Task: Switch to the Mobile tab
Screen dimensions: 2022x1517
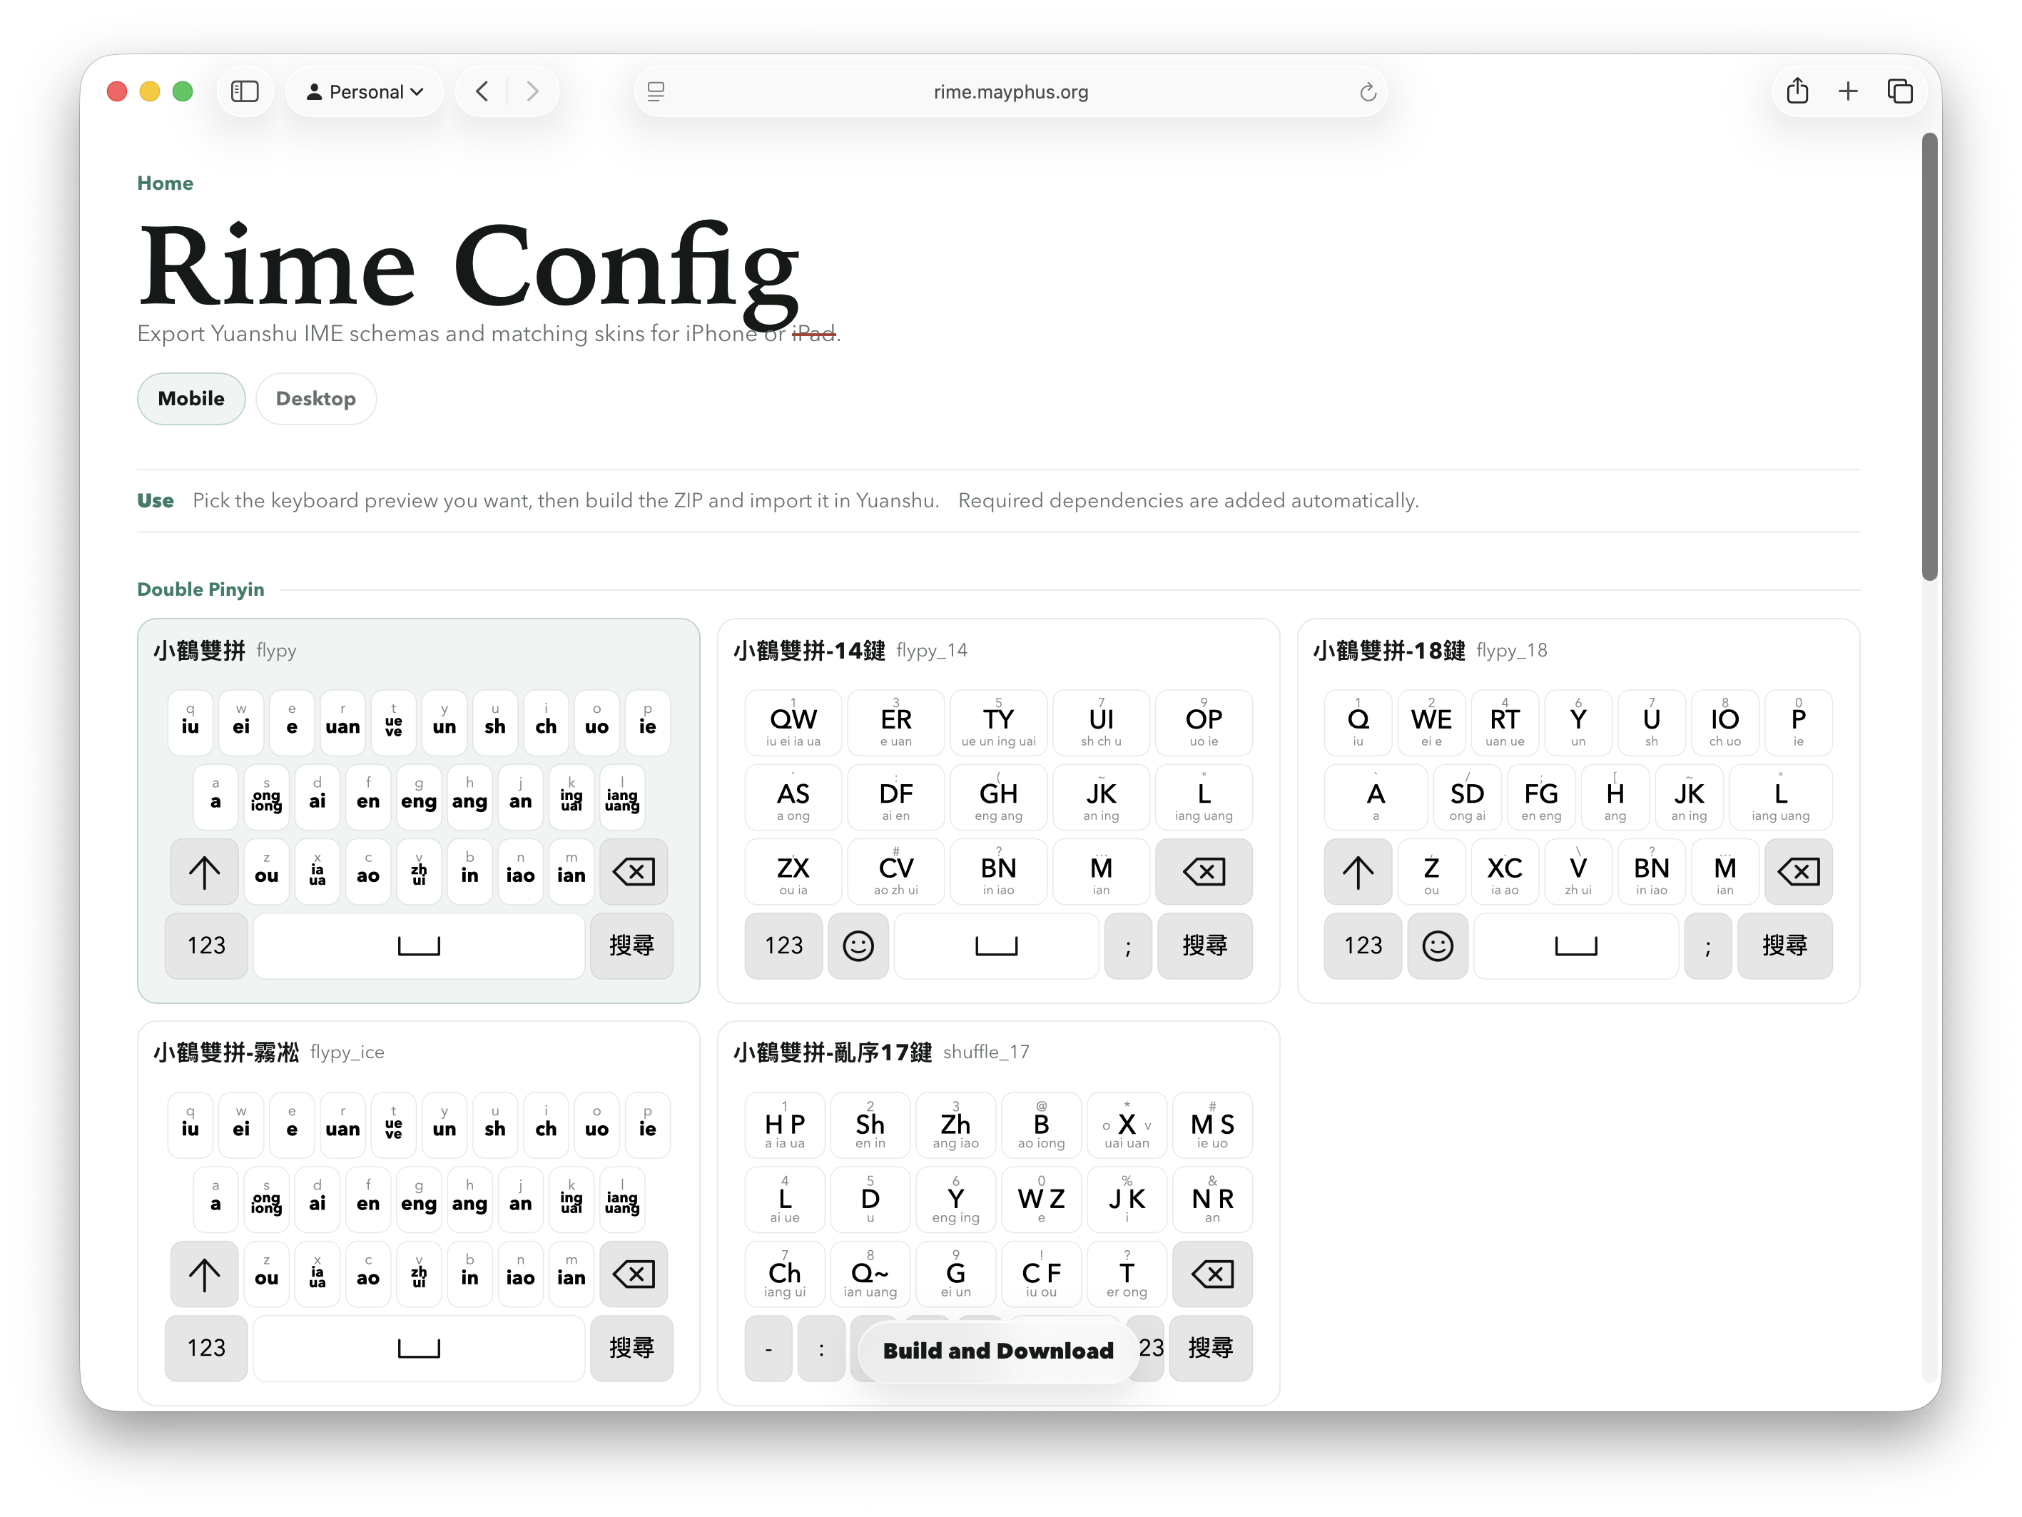Action: [191, 399]
